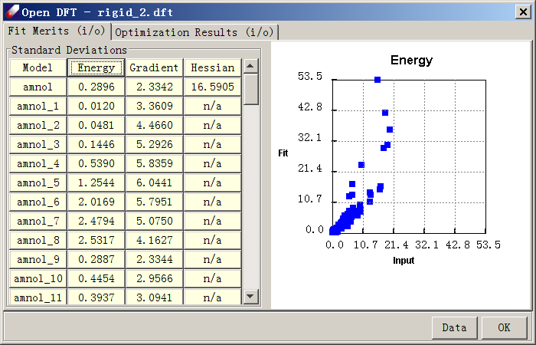
Task: Click the Input axis label on plot
Action: [404, 260]
